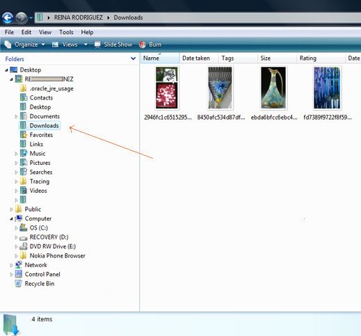Select the Music folder icon
The width and height of the screenshot is (361, 336).
(x=24, y=153)
